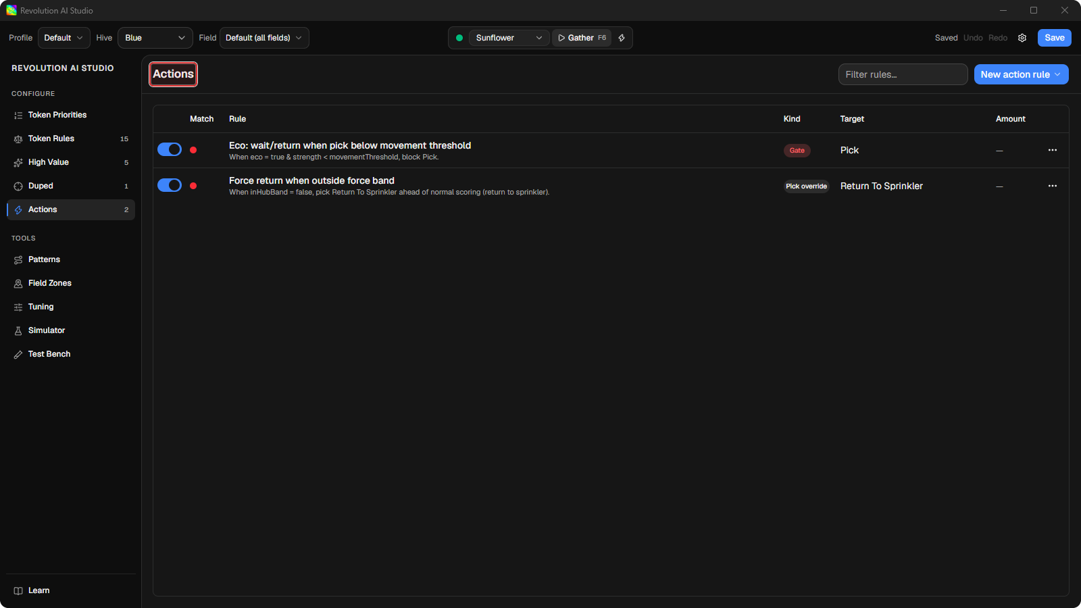The width and height of the screenshot is (1081, 608).
Task: Click the red match dot of Force return rule
Action: point(193,186)
